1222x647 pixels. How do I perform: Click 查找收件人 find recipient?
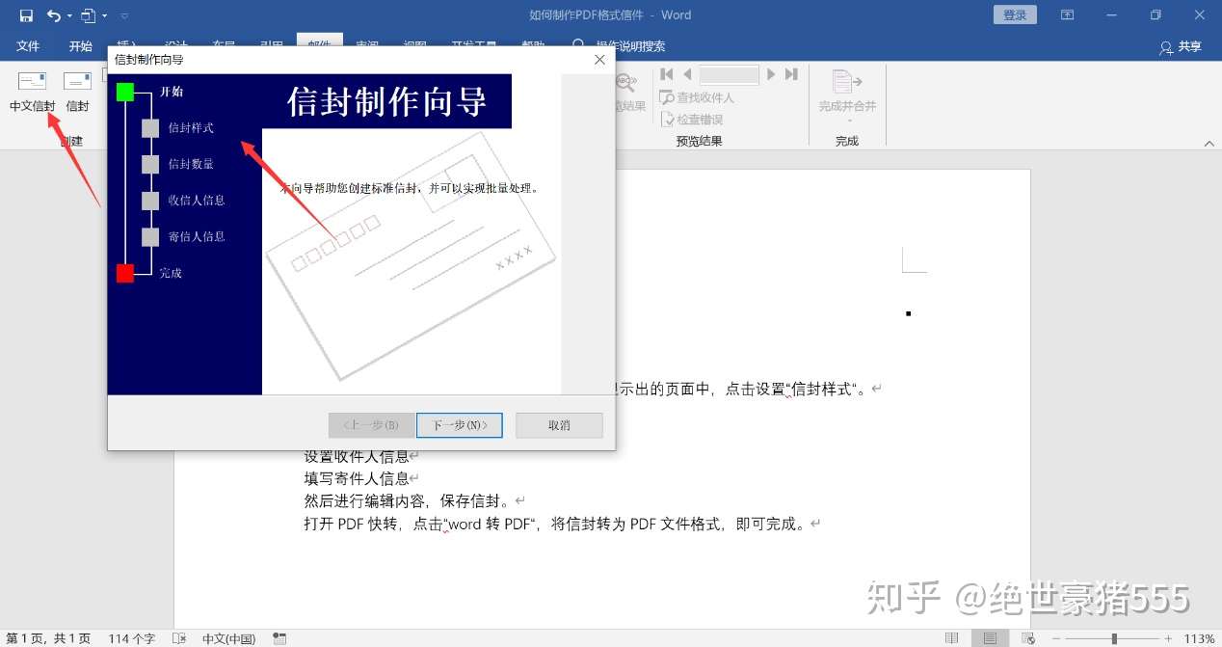(x=697, y=97)
